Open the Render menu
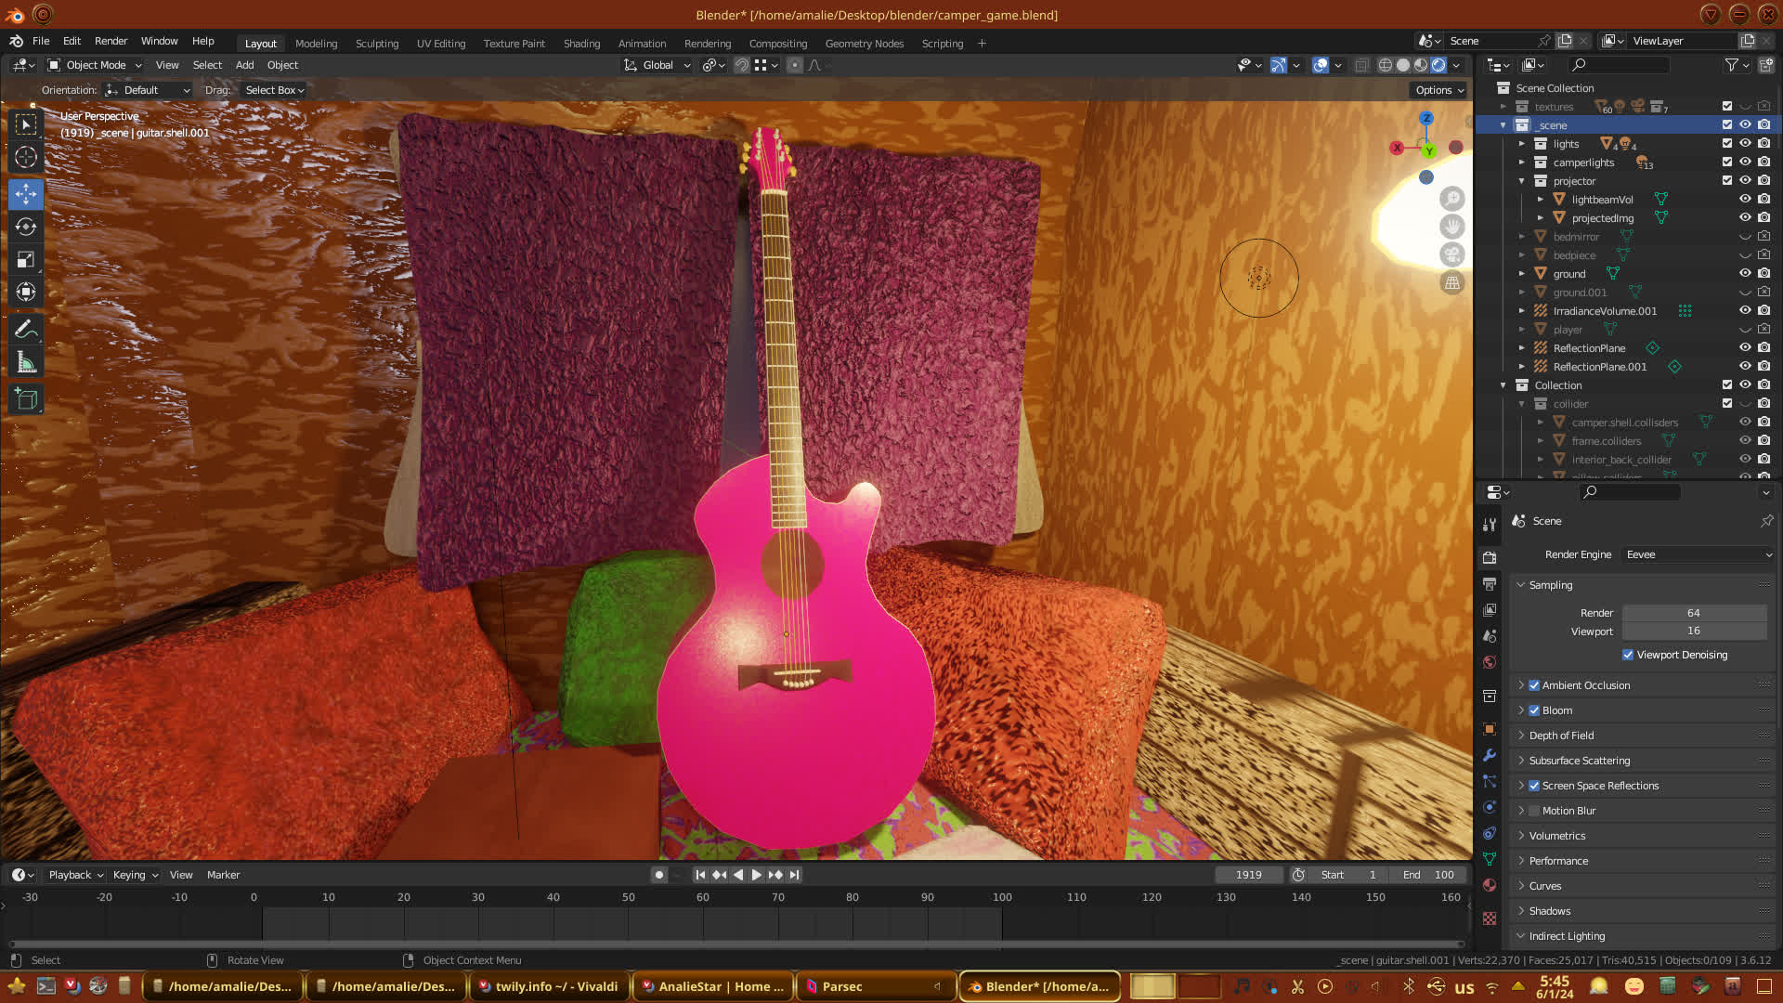 pos(111,41)
